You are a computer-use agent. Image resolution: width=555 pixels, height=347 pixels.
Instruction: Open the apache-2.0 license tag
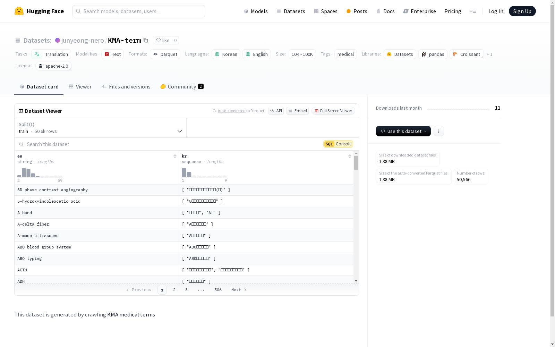point(53,66)
